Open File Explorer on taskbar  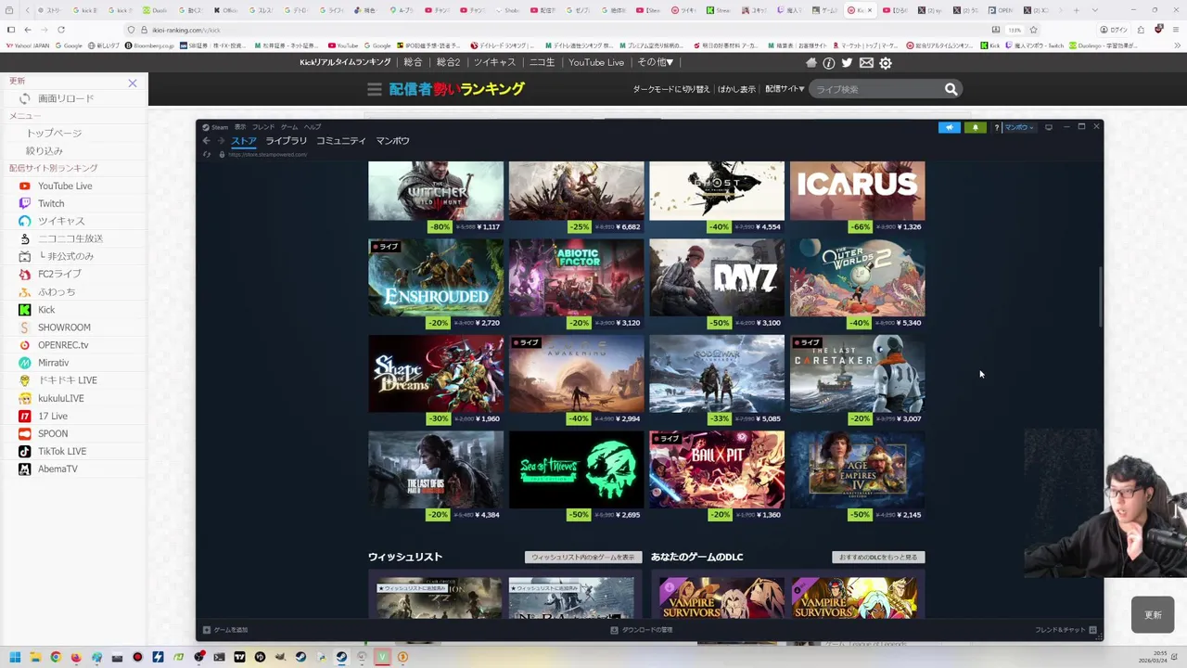tap(35, 658)
